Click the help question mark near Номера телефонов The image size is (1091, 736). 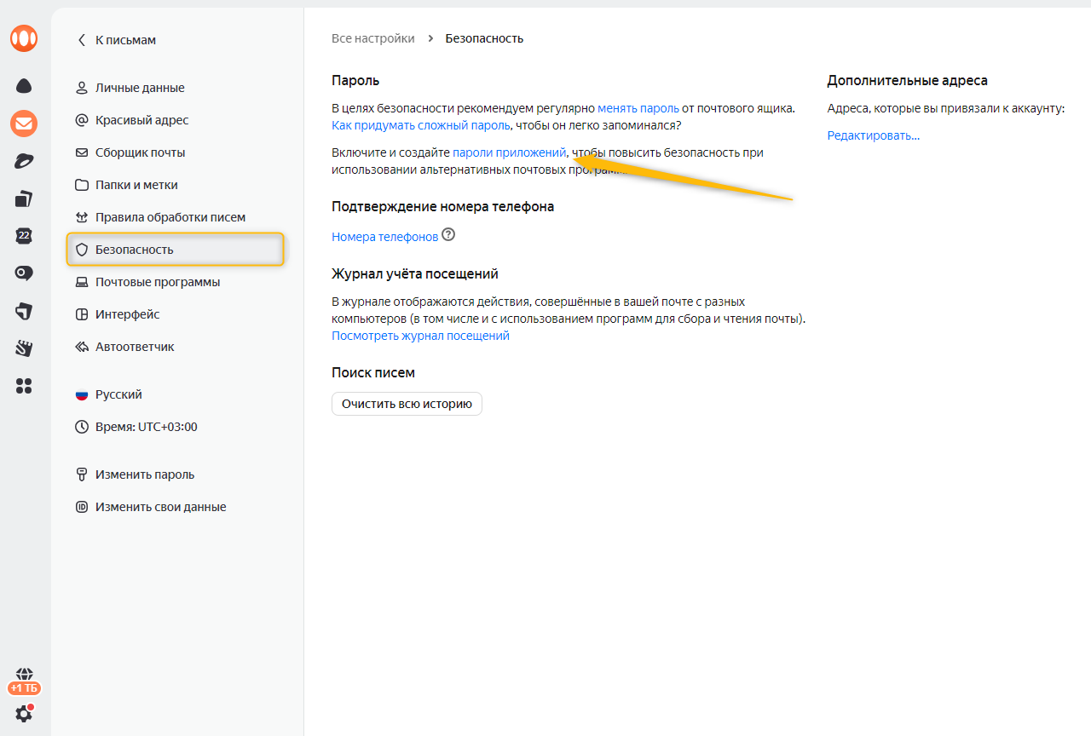(448, 235)
